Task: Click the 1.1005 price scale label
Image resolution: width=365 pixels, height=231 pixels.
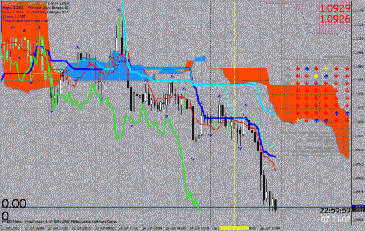Action: [359, 136]
